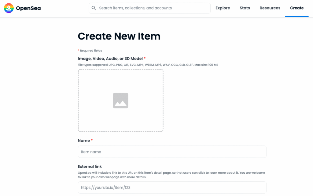
Task: Click the Create New Item heading
Action: tap(119, 36)
